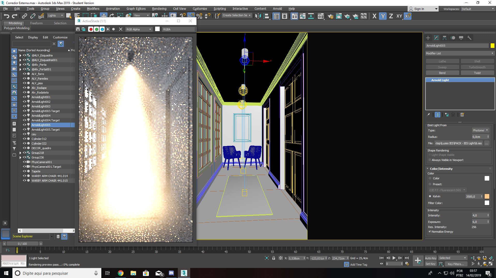Browse for IES file with ellipsis button
Image resolution: width=496 pixels, height=278 pixels.
pos(487,143)
